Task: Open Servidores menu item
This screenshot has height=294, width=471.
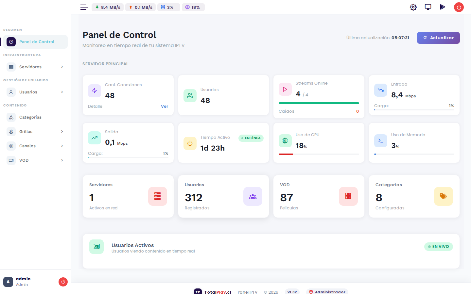Action: tap(35, 67)
